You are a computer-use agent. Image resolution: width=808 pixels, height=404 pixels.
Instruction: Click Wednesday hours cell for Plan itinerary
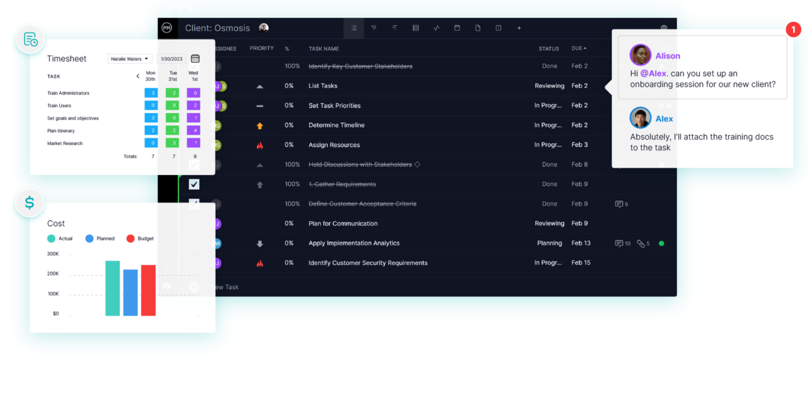point(193,130)
